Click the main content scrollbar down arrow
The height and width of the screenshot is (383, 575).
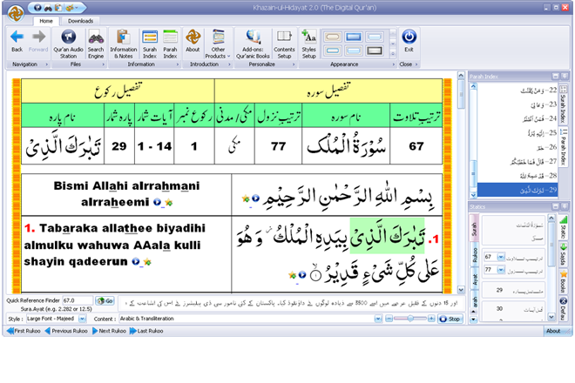(461, 290)
